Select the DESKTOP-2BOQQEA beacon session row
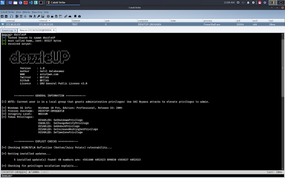The image size is (285, 178). point(142,24)
